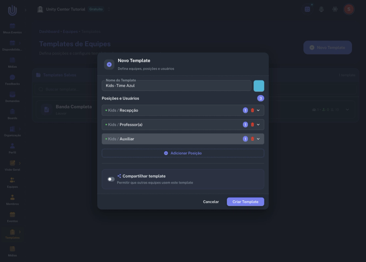Click the Gratuito plan badge
Screen dimensions: 366x262
tap(96, 9)
